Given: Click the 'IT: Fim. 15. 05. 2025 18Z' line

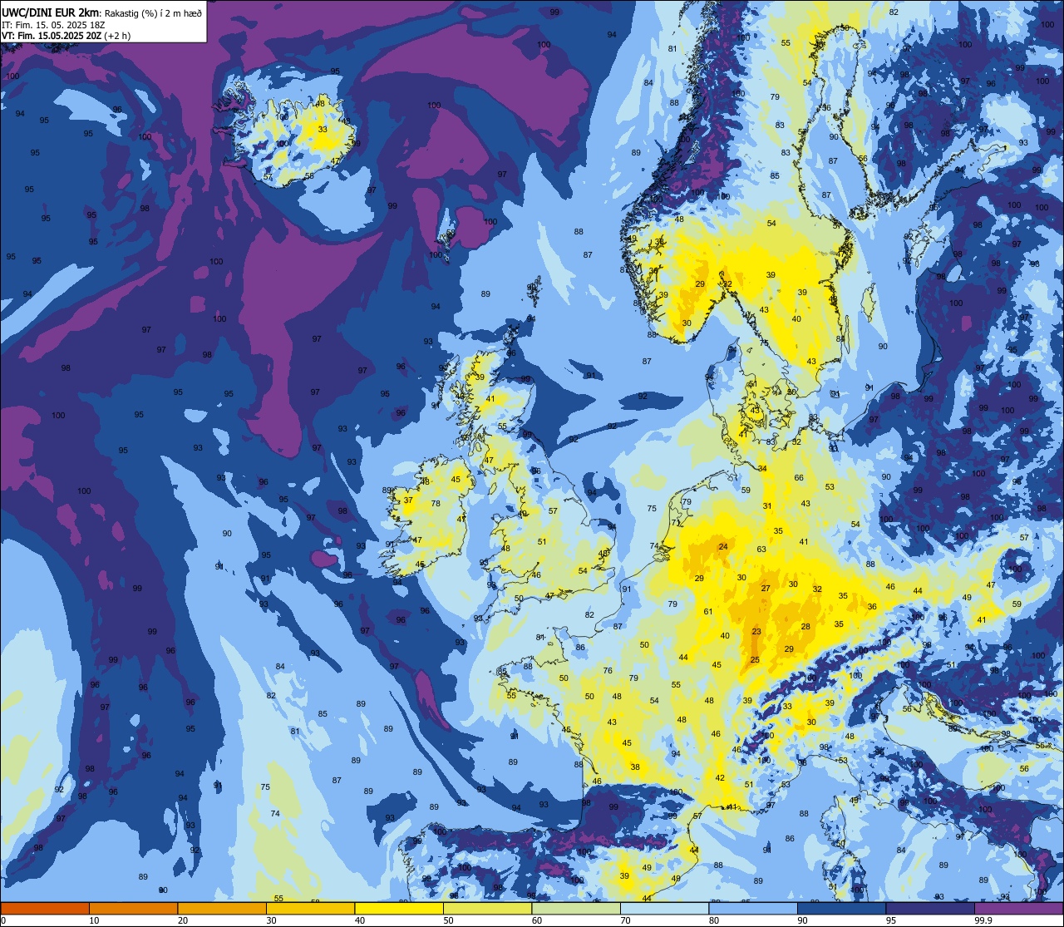Looking at the screenshot, I should [x=53, y=25].
